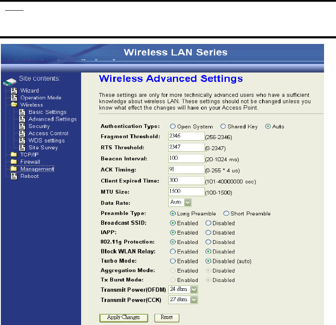Select Shared Key authentication type

223,126
